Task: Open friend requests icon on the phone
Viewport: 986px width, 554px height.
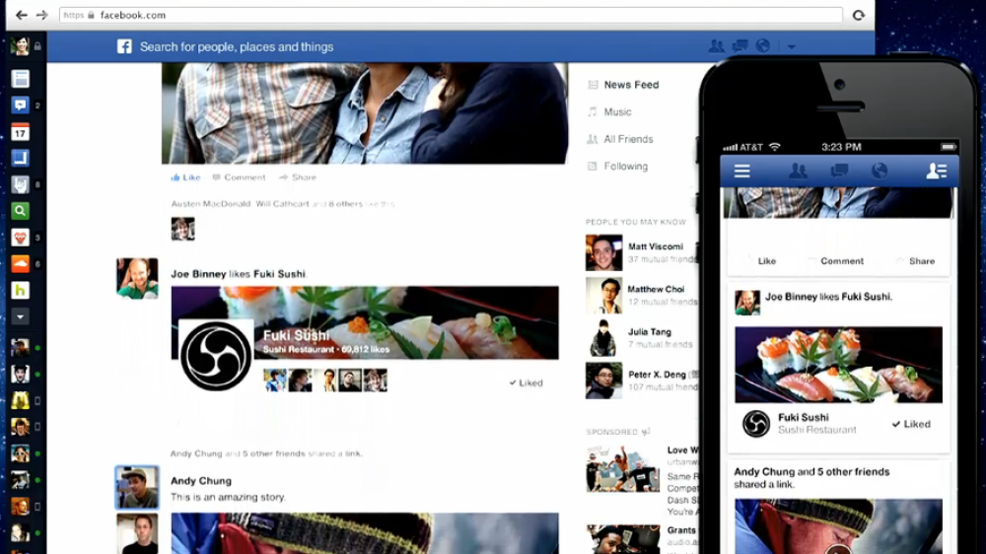Action: [x=798, y=171]
